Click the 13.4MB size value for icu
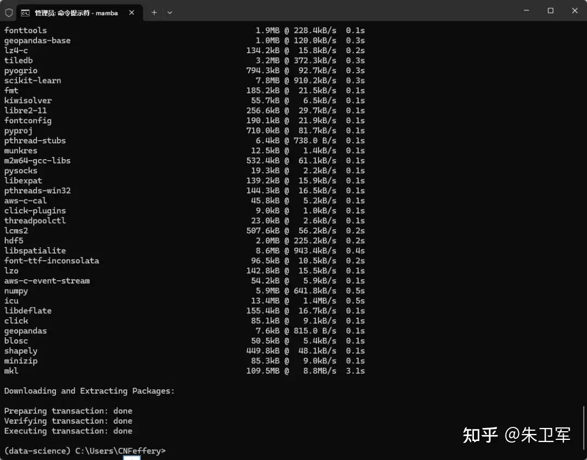This screenshot has height=460, width=587. (x=265, y=301)
